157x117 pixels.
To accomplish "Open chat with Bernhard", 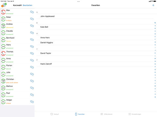I will 32,40.
